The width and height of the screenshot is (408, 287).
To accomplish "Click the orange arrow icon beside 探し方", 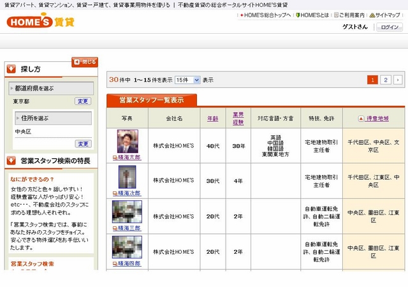I will coord(11,68).
